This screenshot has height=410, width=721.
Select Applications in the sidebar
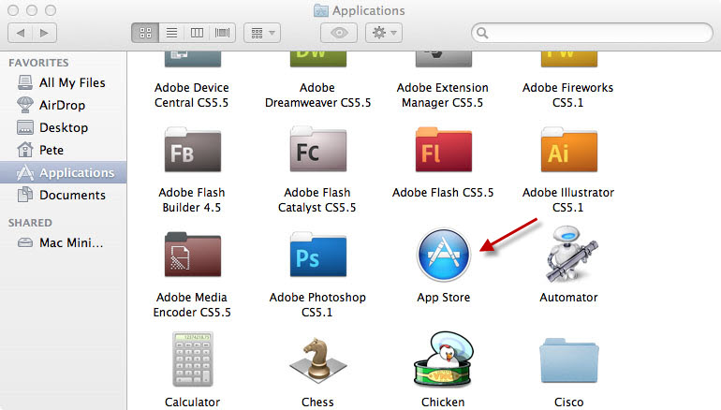click(x=63, y=172)
